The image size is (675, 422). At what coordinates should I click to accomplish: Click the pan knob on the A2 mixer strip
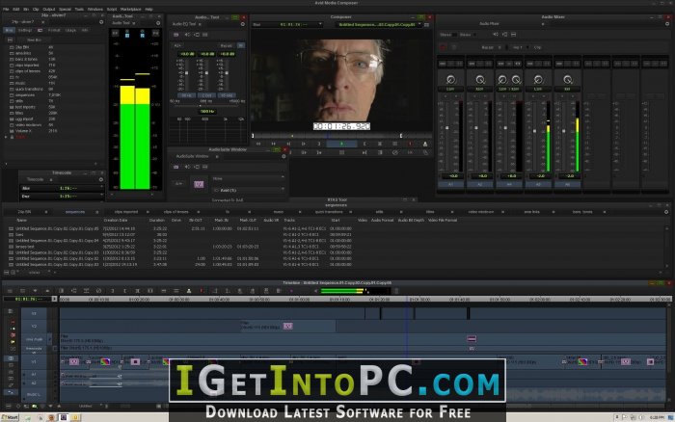click(479, 79)
